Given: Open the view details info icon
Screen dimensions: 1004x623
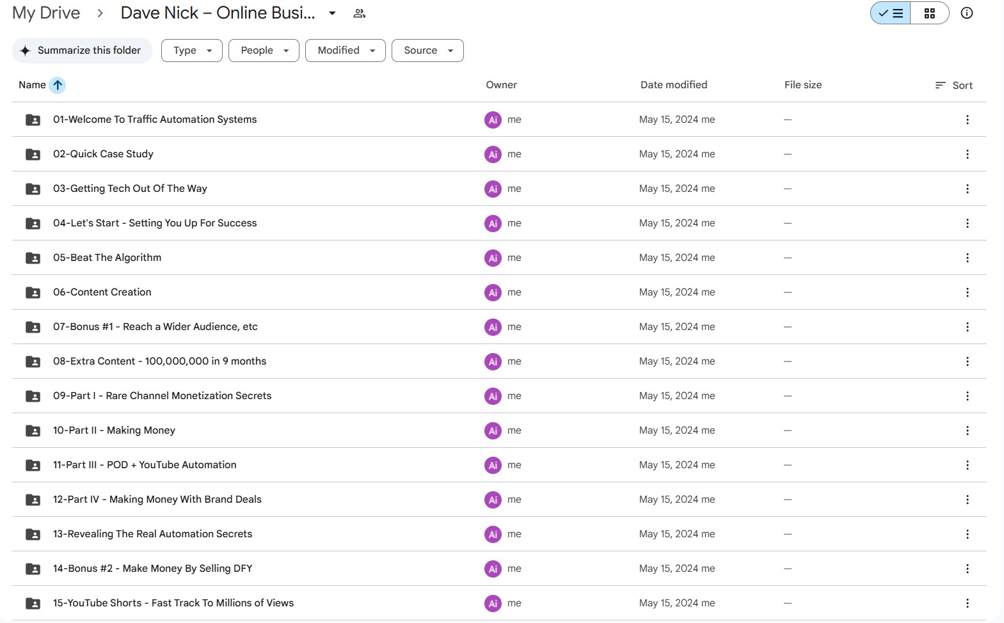Looking at the screenshot, I should 966,13.
